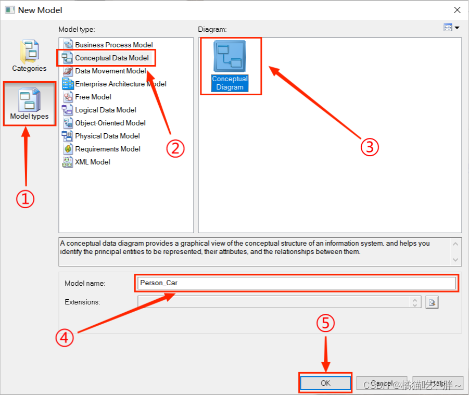Viewport: 469px width, 395px height.
Task: Click the description scroll up arrow
Action: 455,244
